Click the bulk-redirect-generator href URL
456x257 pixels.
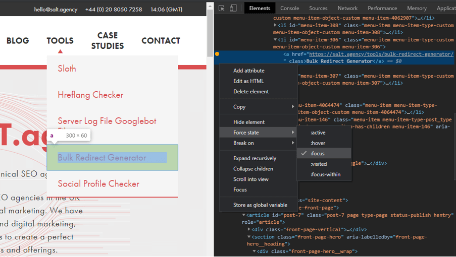pyautogui.click(x=381, y=54)
